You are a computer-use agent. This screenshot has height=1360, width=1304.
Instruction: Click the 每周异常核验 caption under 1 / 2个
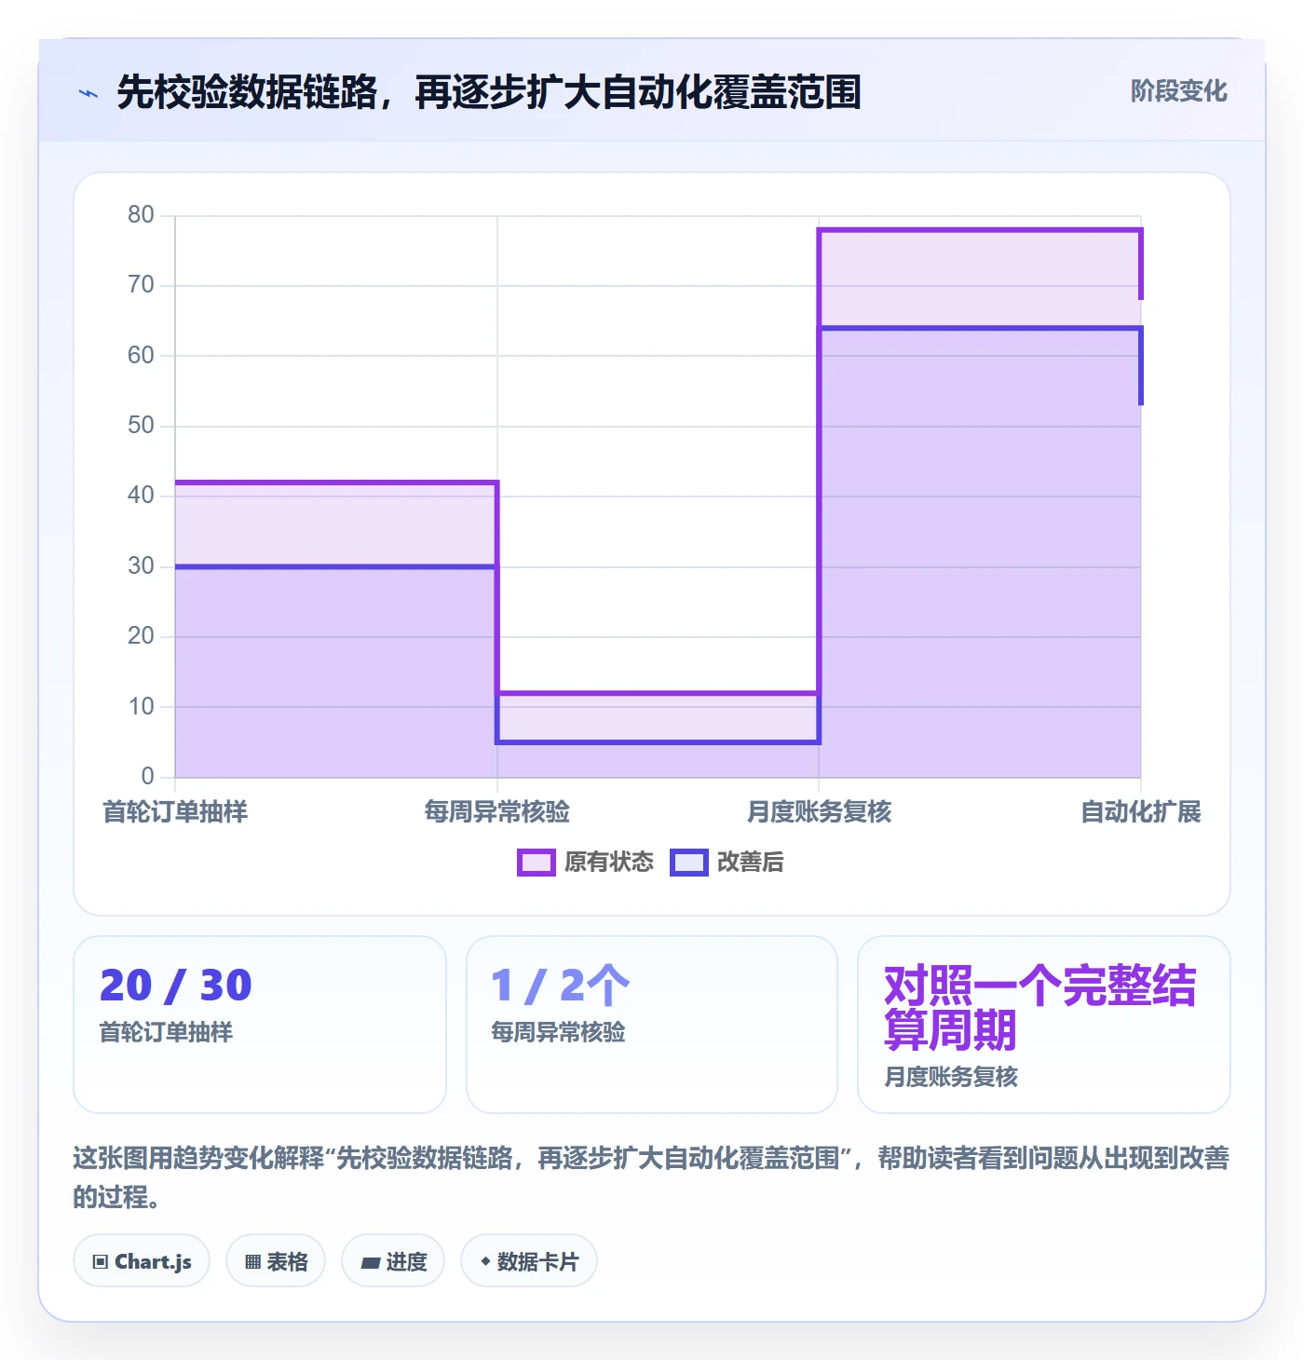pos(558,1032)
